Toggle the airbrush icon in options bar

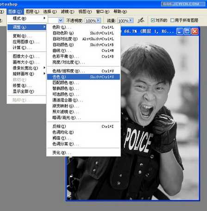(141, 20)
